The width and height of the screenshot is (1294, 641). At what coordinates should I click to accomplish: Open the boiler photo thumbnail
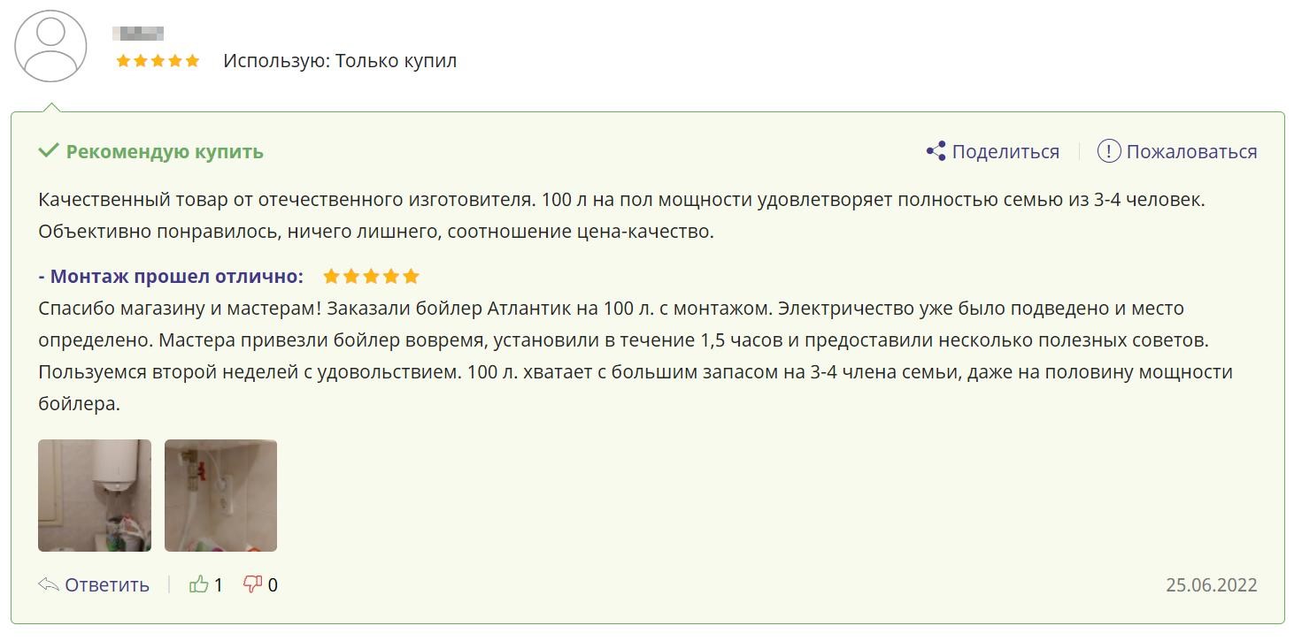[x=95, y=495]
